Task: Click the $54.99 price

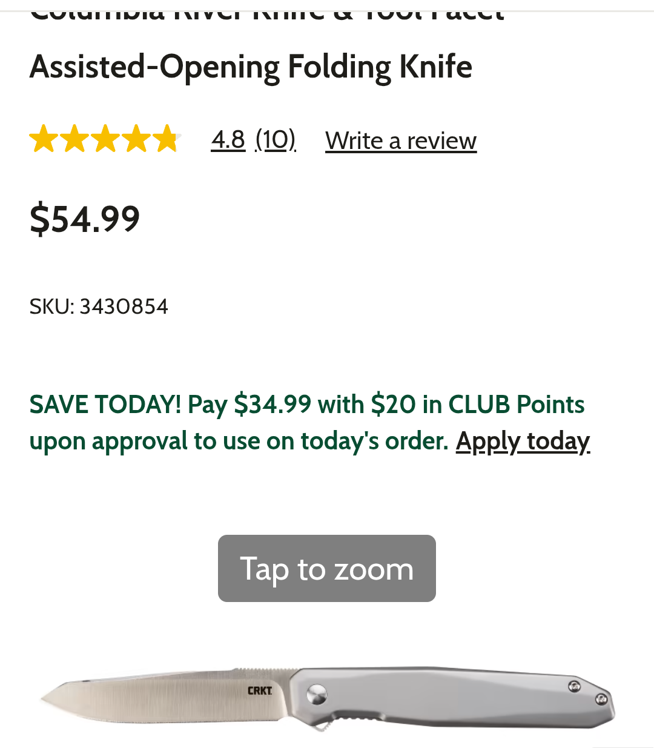Action: (85, 219)
